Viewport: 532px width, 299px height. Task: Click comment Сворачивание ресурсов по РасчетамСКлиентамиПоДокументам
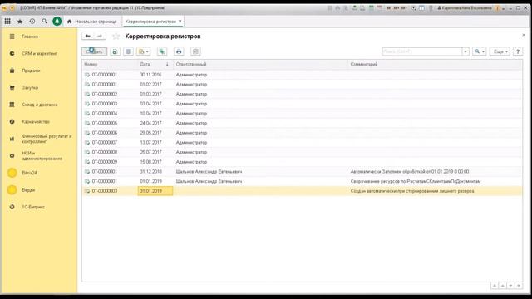click(416, 181)
